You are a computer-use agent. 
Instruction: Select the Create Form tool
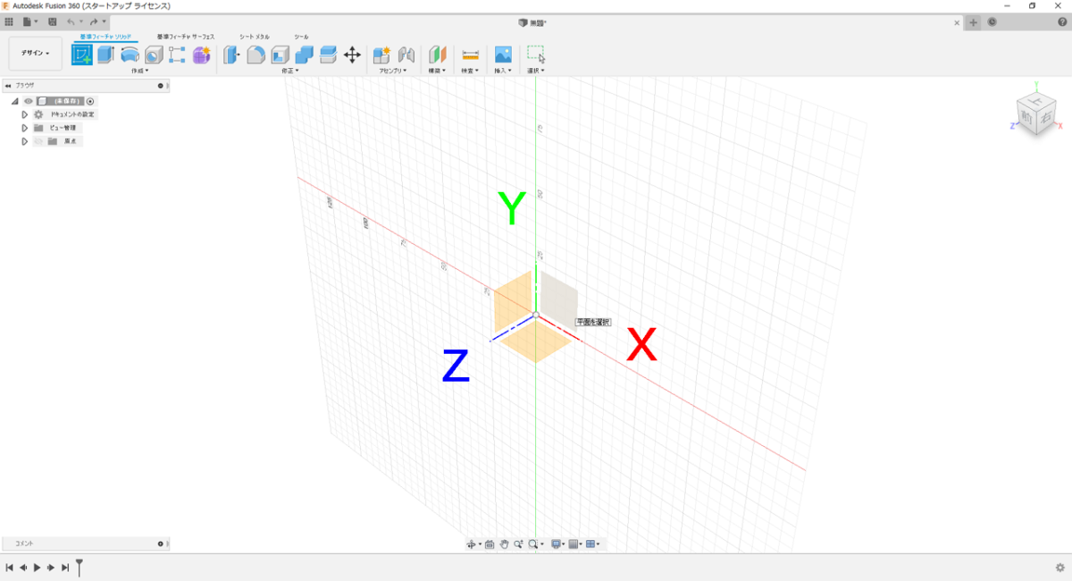[201, 55]
